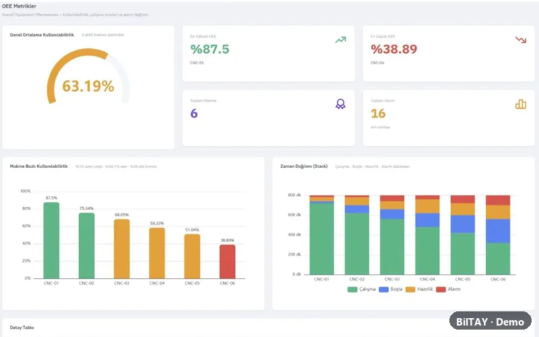Select the %38.89 lowest OEE value
Viewport: 539px width, 337px height.
(394, 49)
